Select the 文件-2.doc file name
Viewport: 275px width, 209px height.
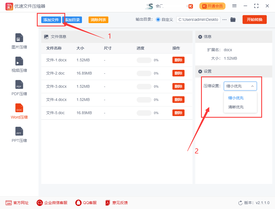(x=55, y=73)
